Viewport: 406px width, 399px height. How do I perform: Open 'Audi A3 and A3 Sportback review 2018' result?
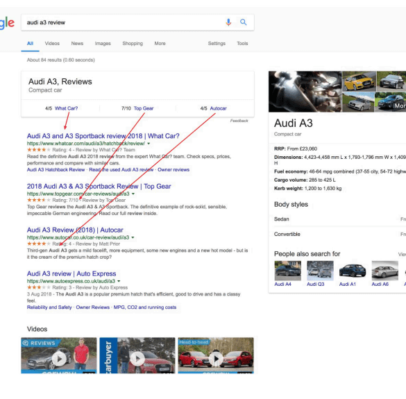coord(103,136)
